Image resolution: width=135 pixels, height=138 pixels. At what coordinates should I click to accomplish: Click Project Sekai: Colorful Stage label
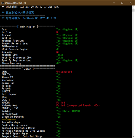[x=23, y=136]
